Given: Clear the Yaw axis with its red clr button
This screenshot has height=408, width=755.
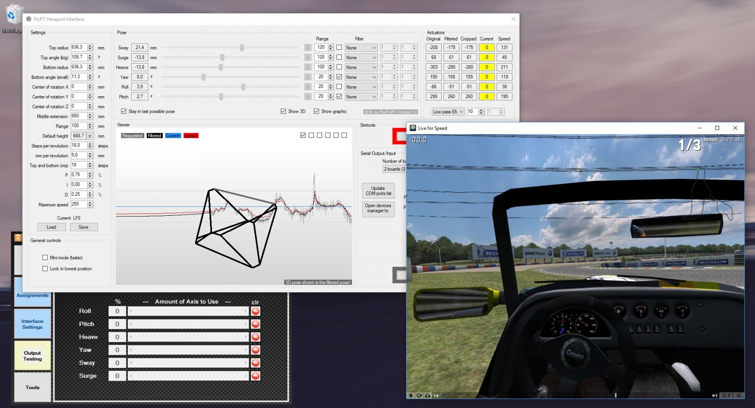Looking at the screenshot, I should [x=255, y=350].
